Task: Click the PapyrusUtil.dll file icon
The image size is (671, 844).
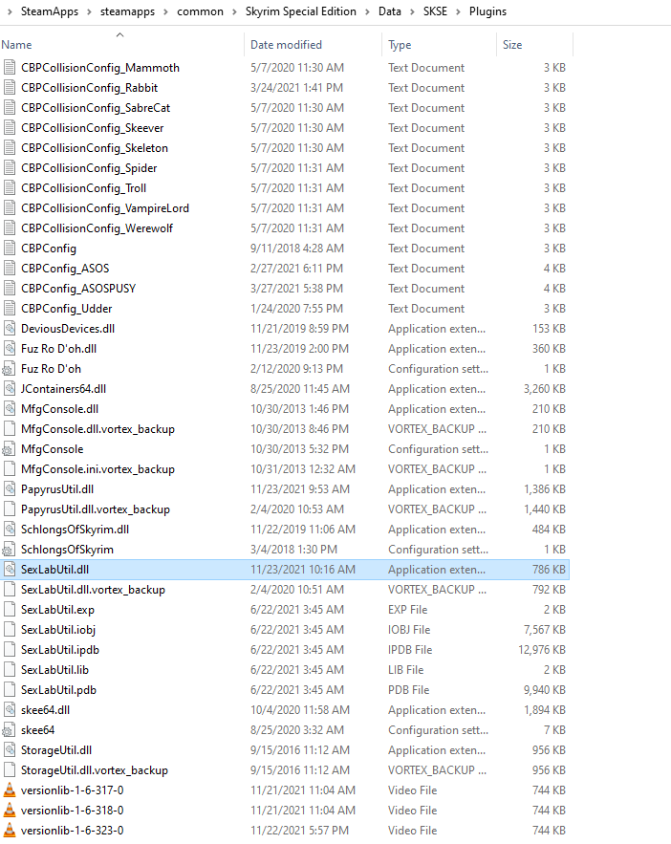Action: click(x=10, y=488)
